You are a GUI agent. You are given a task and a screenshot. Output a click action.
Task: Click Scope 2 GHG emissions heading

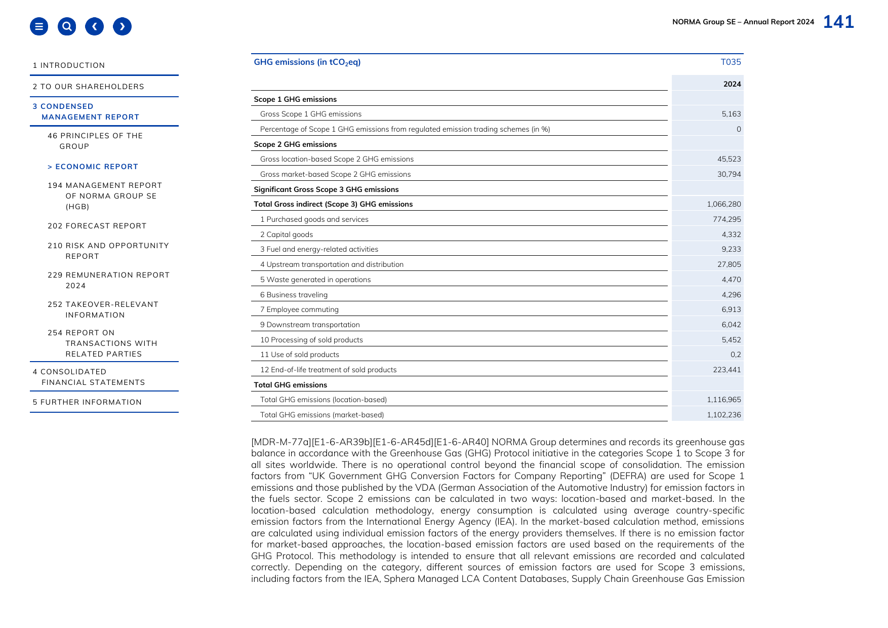pos(295,144)
